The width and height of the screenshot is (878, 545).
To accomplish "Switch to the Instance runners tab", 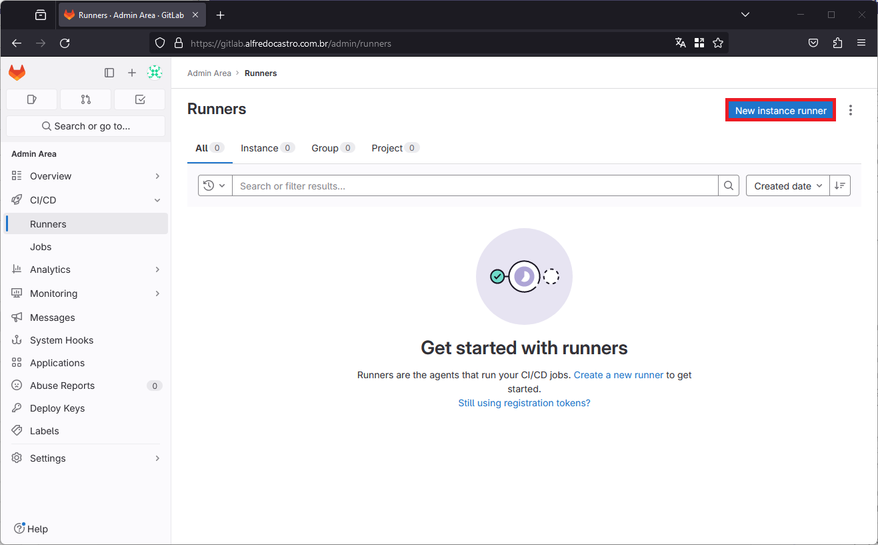I will [267, 148].
